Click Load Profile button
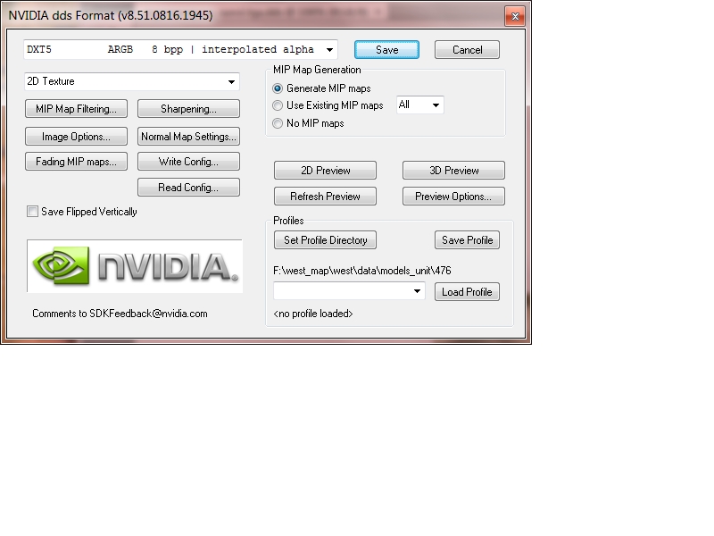 point(467,292)
